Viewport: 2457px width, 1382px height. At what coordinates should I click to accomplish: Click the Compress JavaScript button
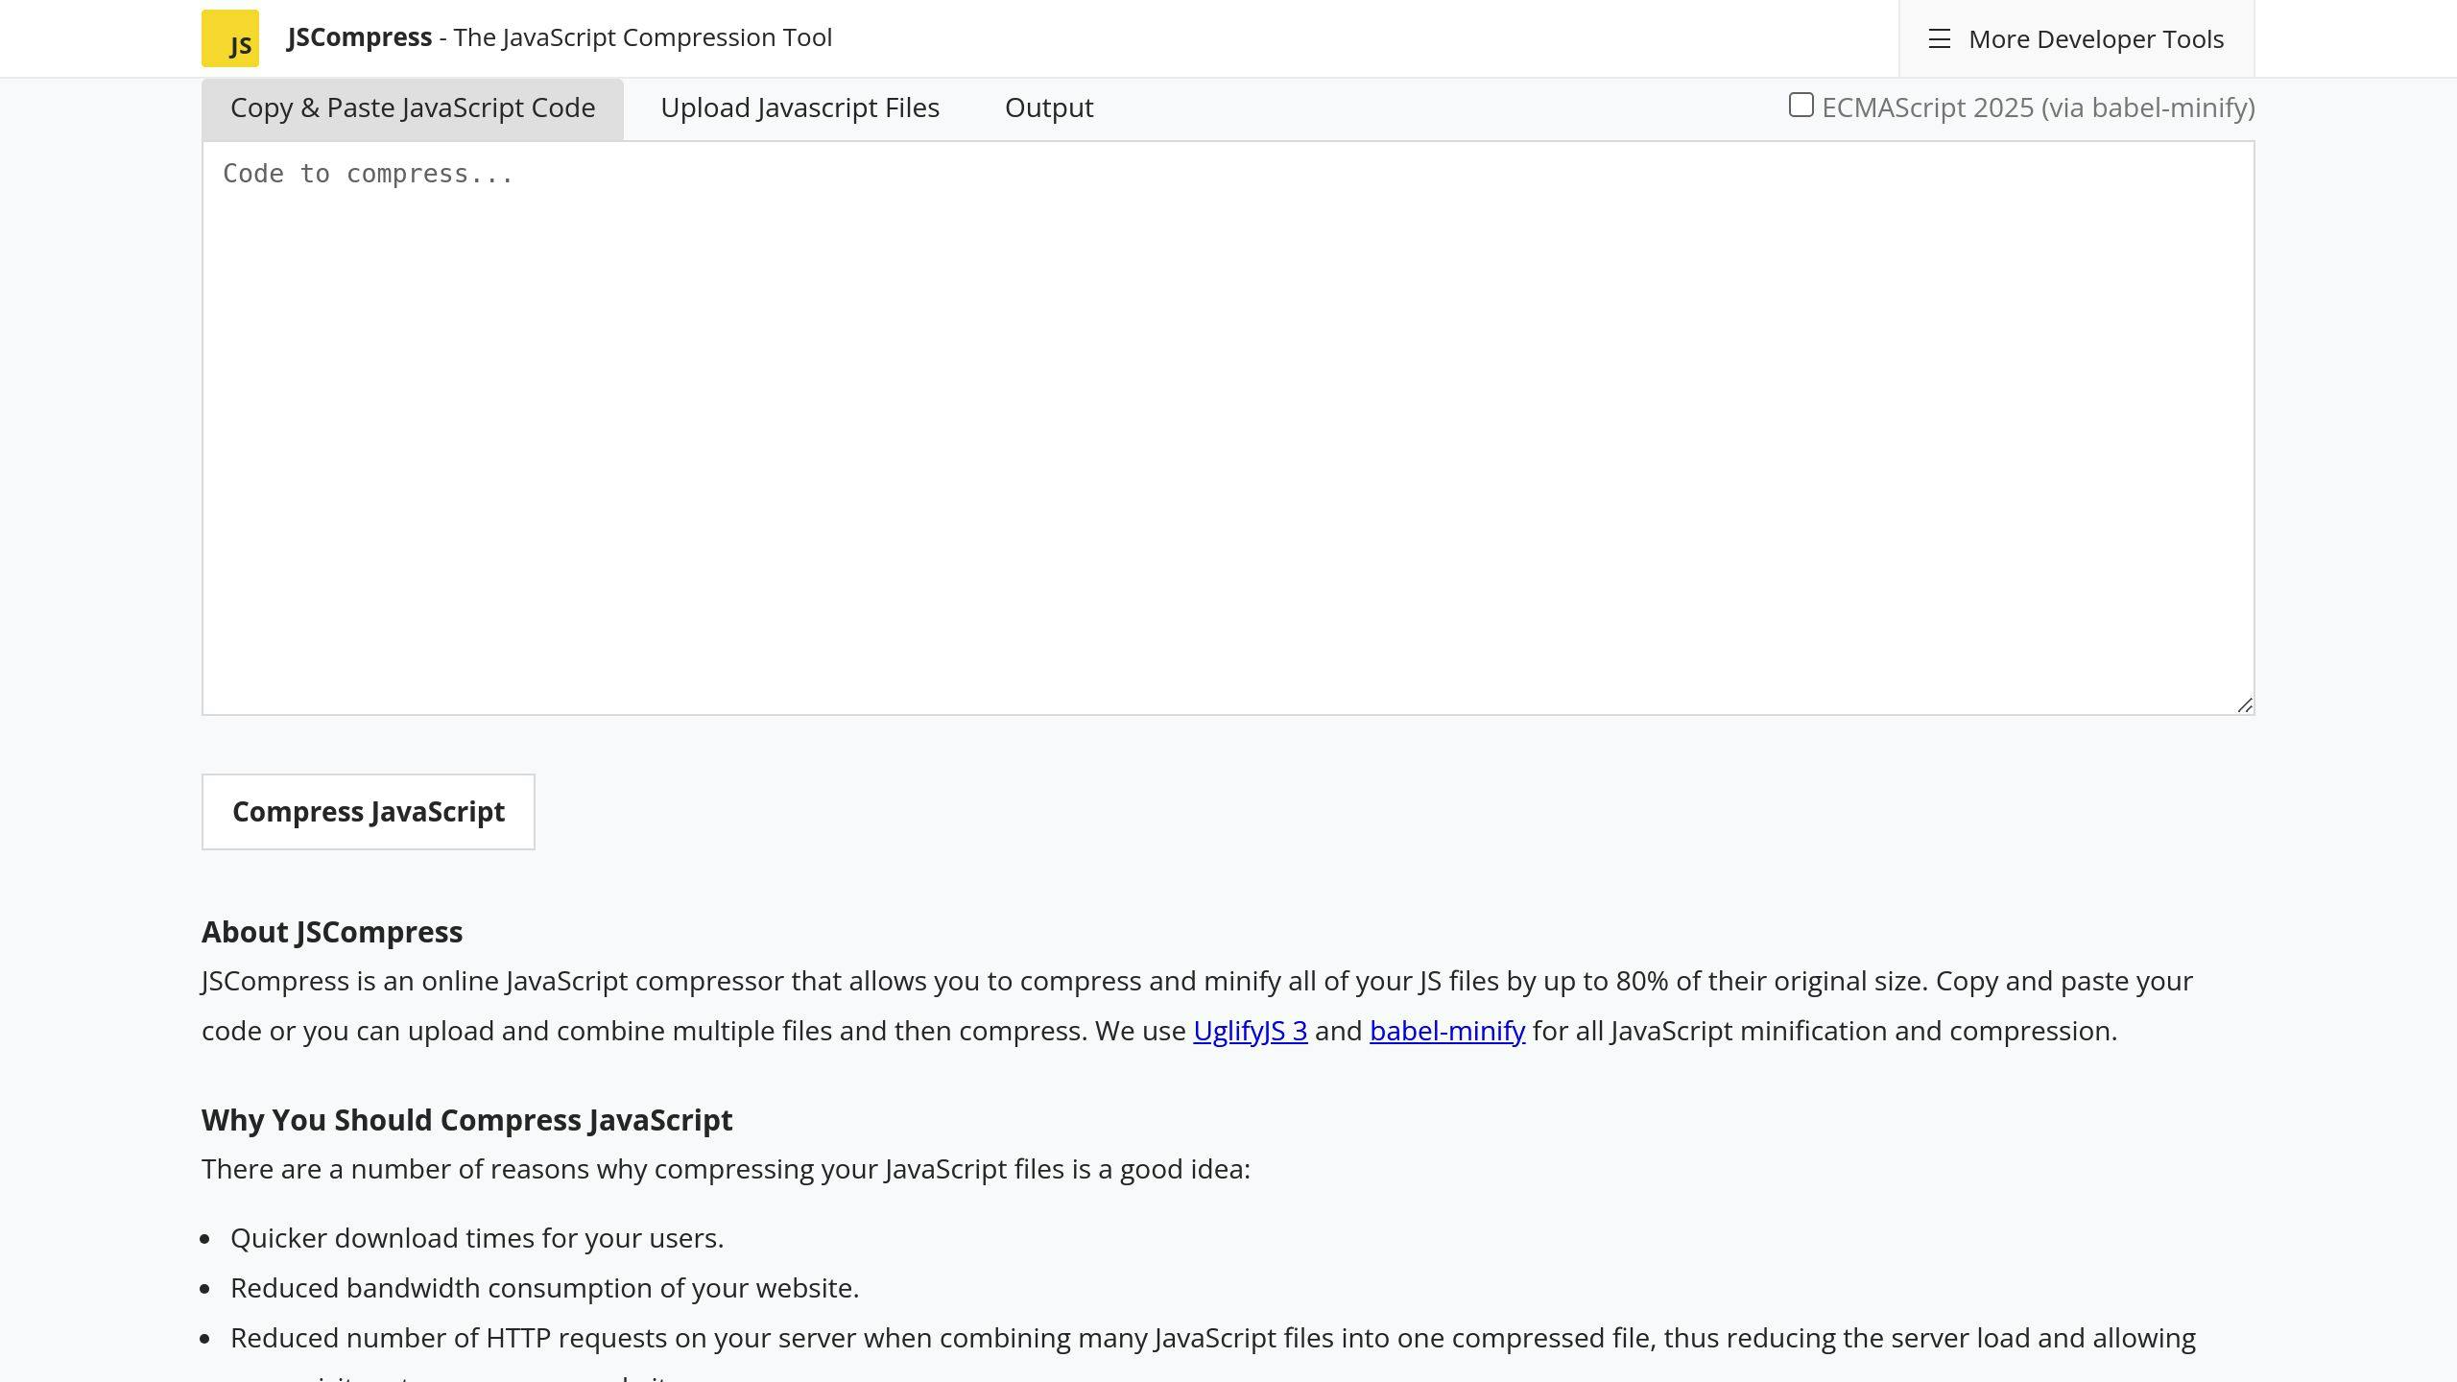click(369, 812)
